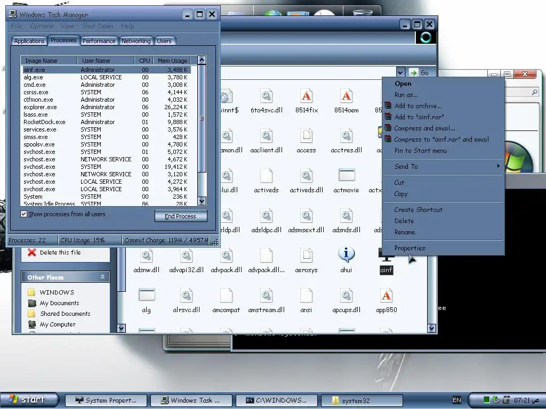
Task: Collapse the Other Places panel
Action: coord(102,277)
